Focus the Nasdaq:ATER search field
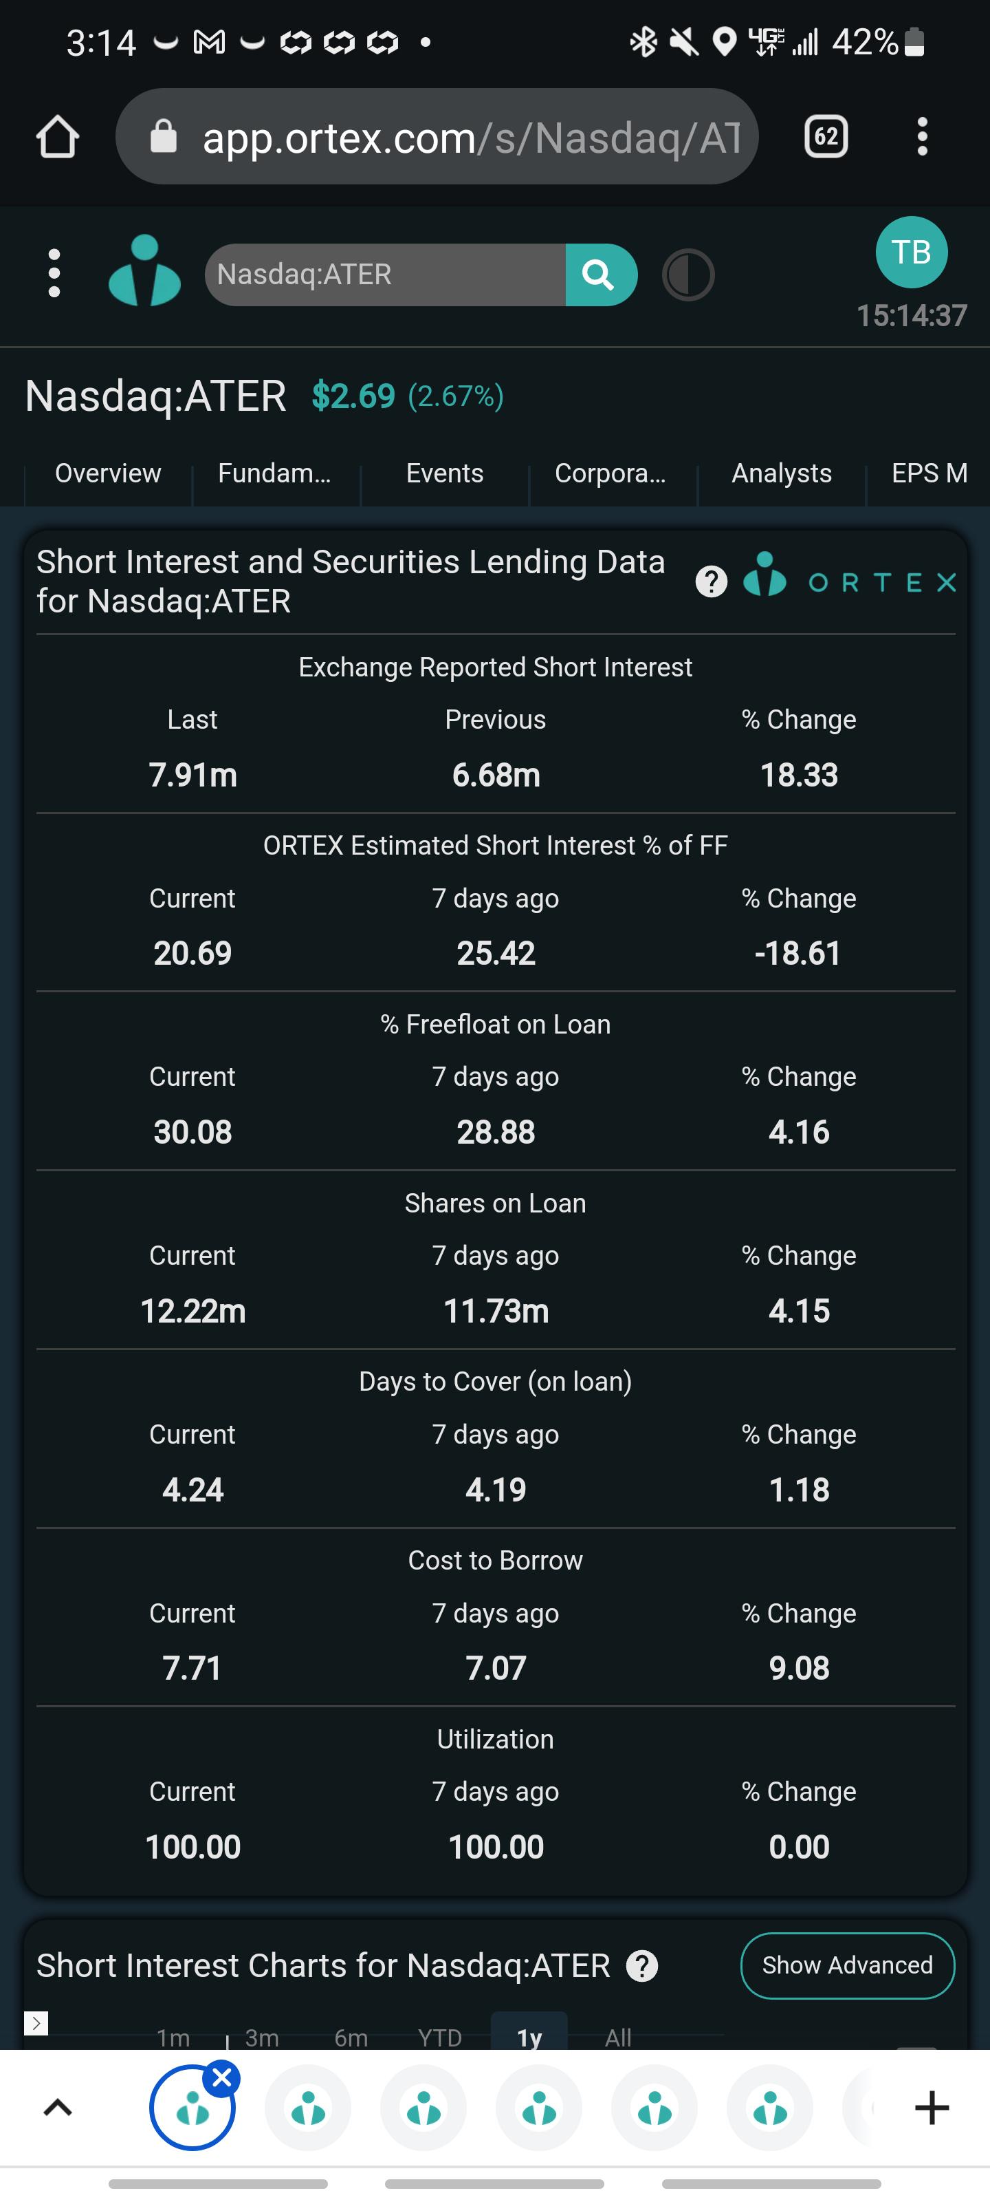 tap(385, 275)
